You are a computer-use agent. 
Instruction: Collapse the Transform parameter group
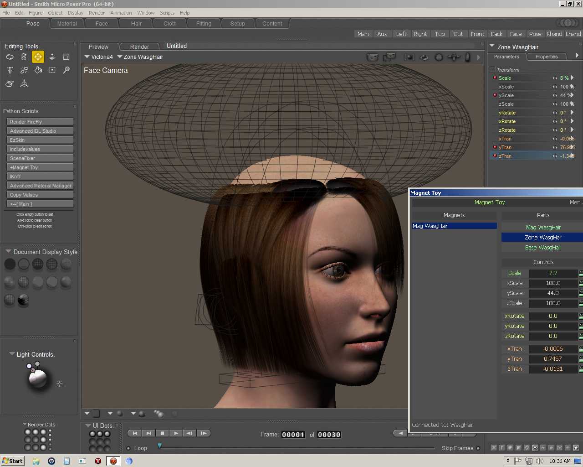492,69
